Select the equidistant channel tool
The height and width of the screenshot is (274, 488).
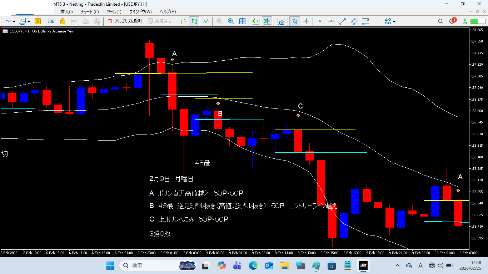coord(354,21)
